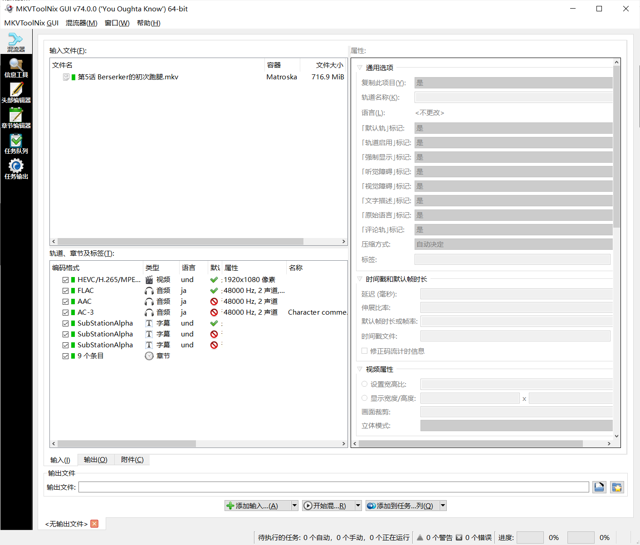
Task: Click the output file browse icon
Action: (599, 487)
